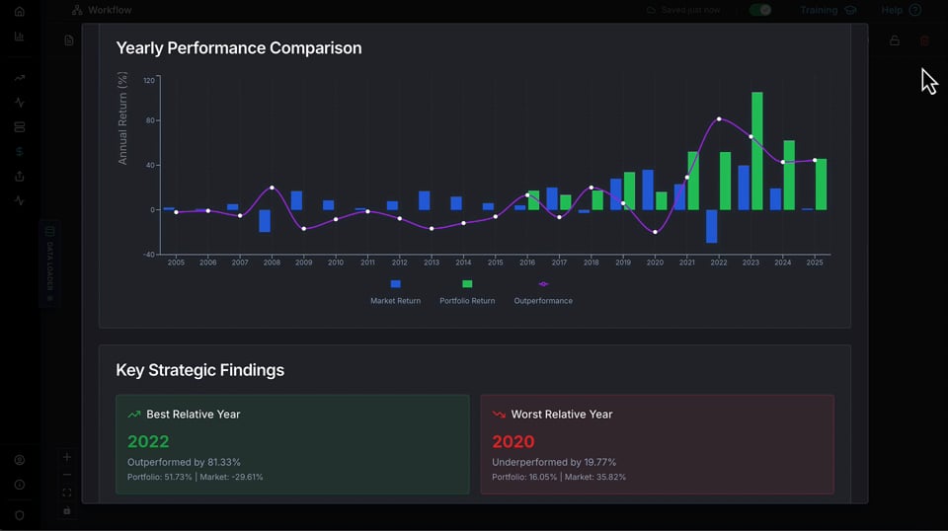Click the red trash delete icon

click(924, 40)
